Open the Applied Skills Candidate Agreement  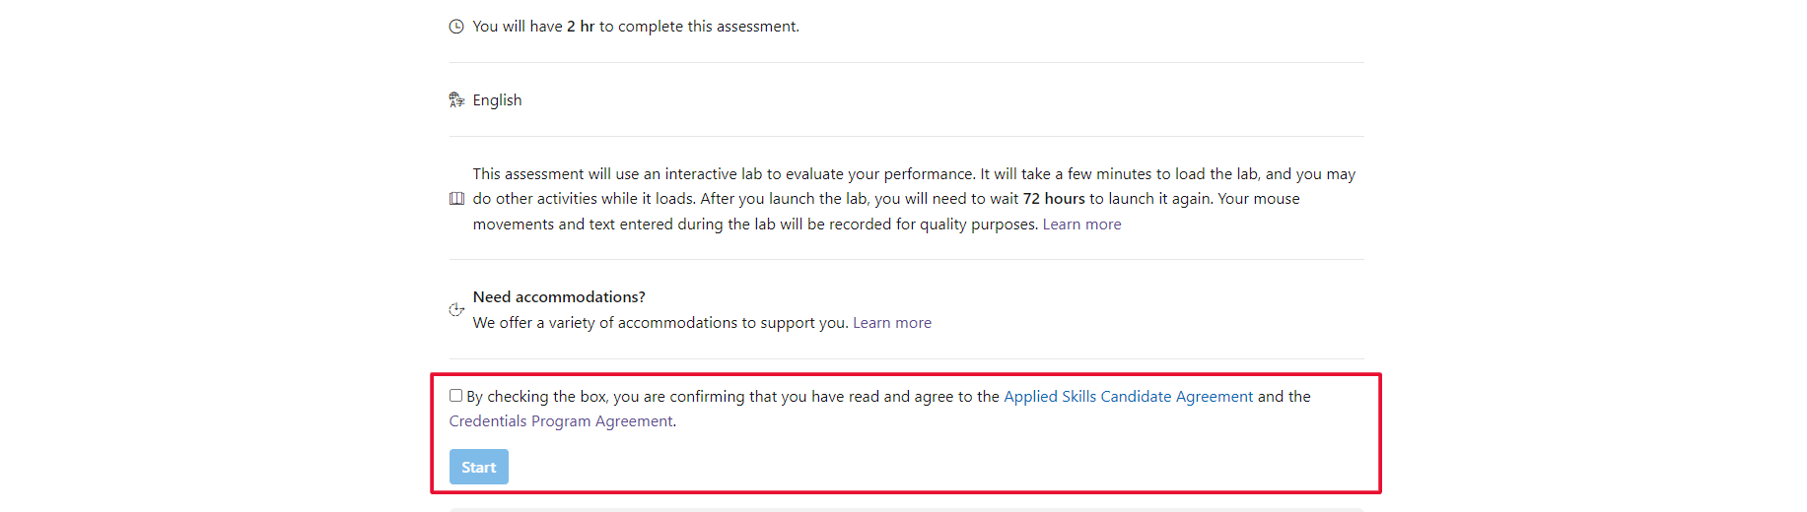(1128, 397)
